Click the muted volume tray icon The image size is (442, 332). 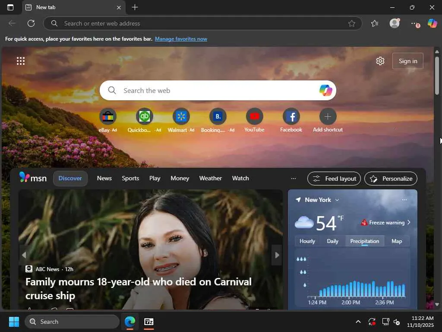click(397, 322)
